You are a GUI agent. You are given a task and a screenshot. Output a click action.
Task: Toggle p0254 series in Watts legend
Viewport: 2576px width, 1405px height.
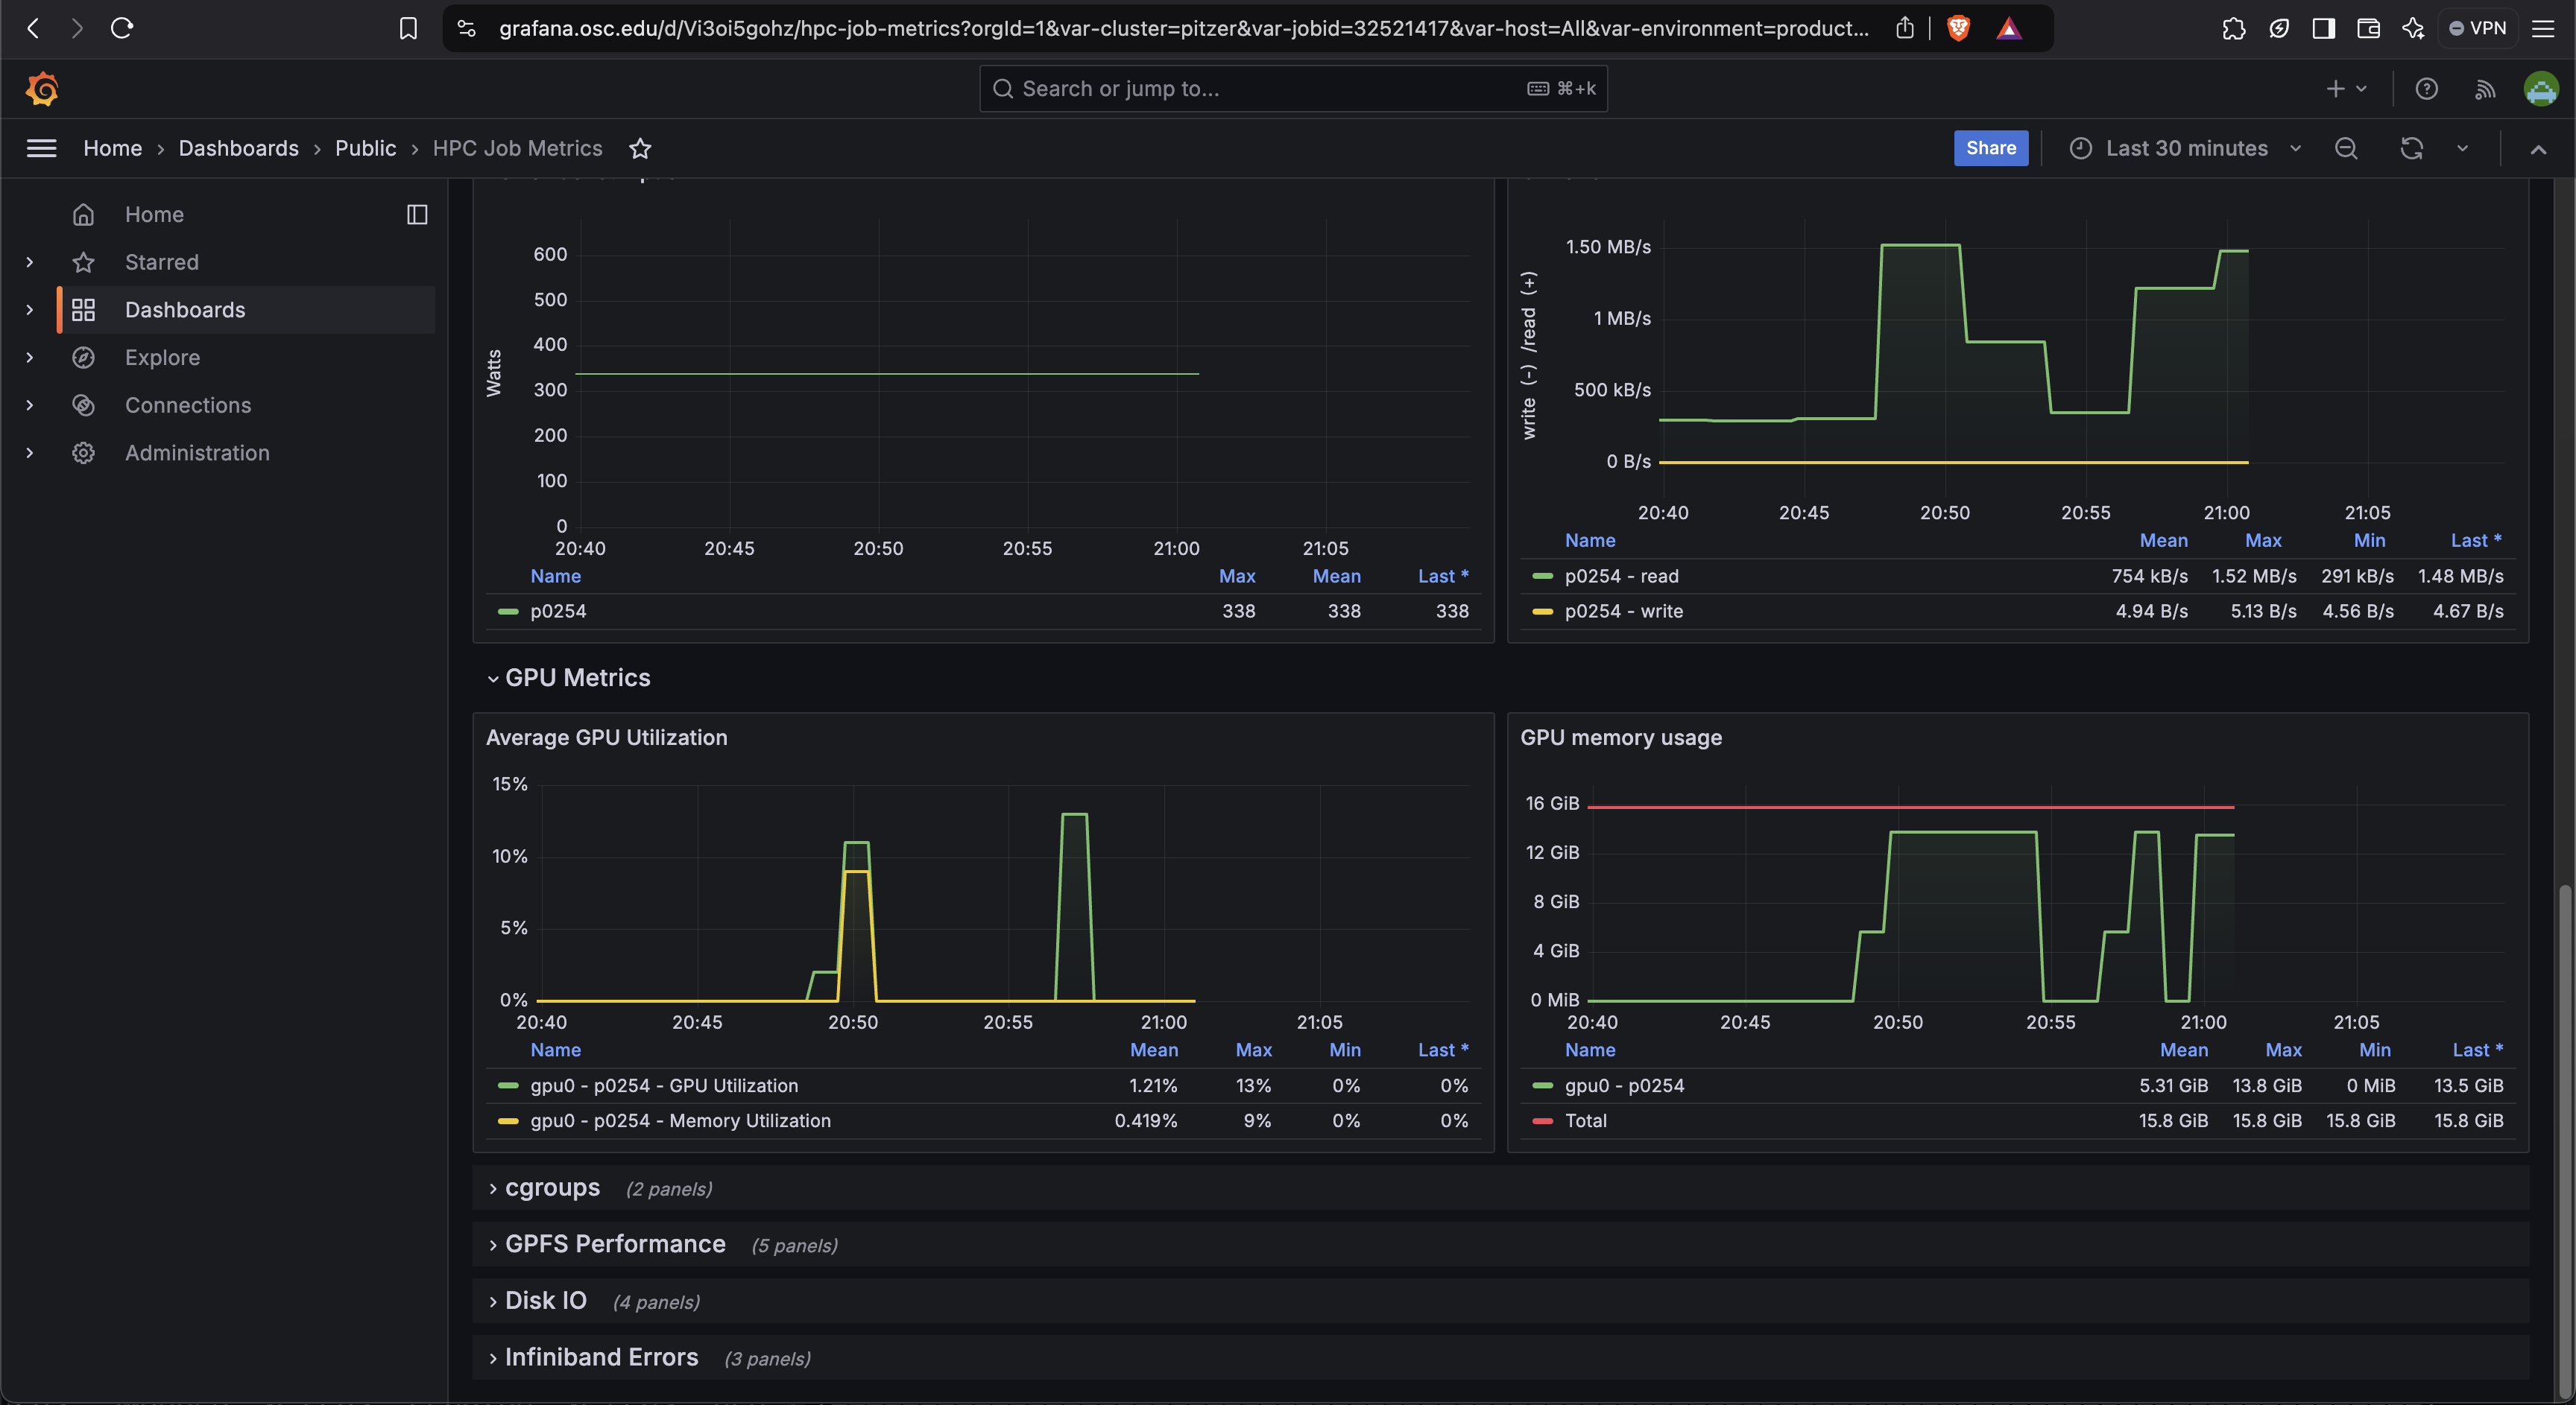(x=557, y=611)
